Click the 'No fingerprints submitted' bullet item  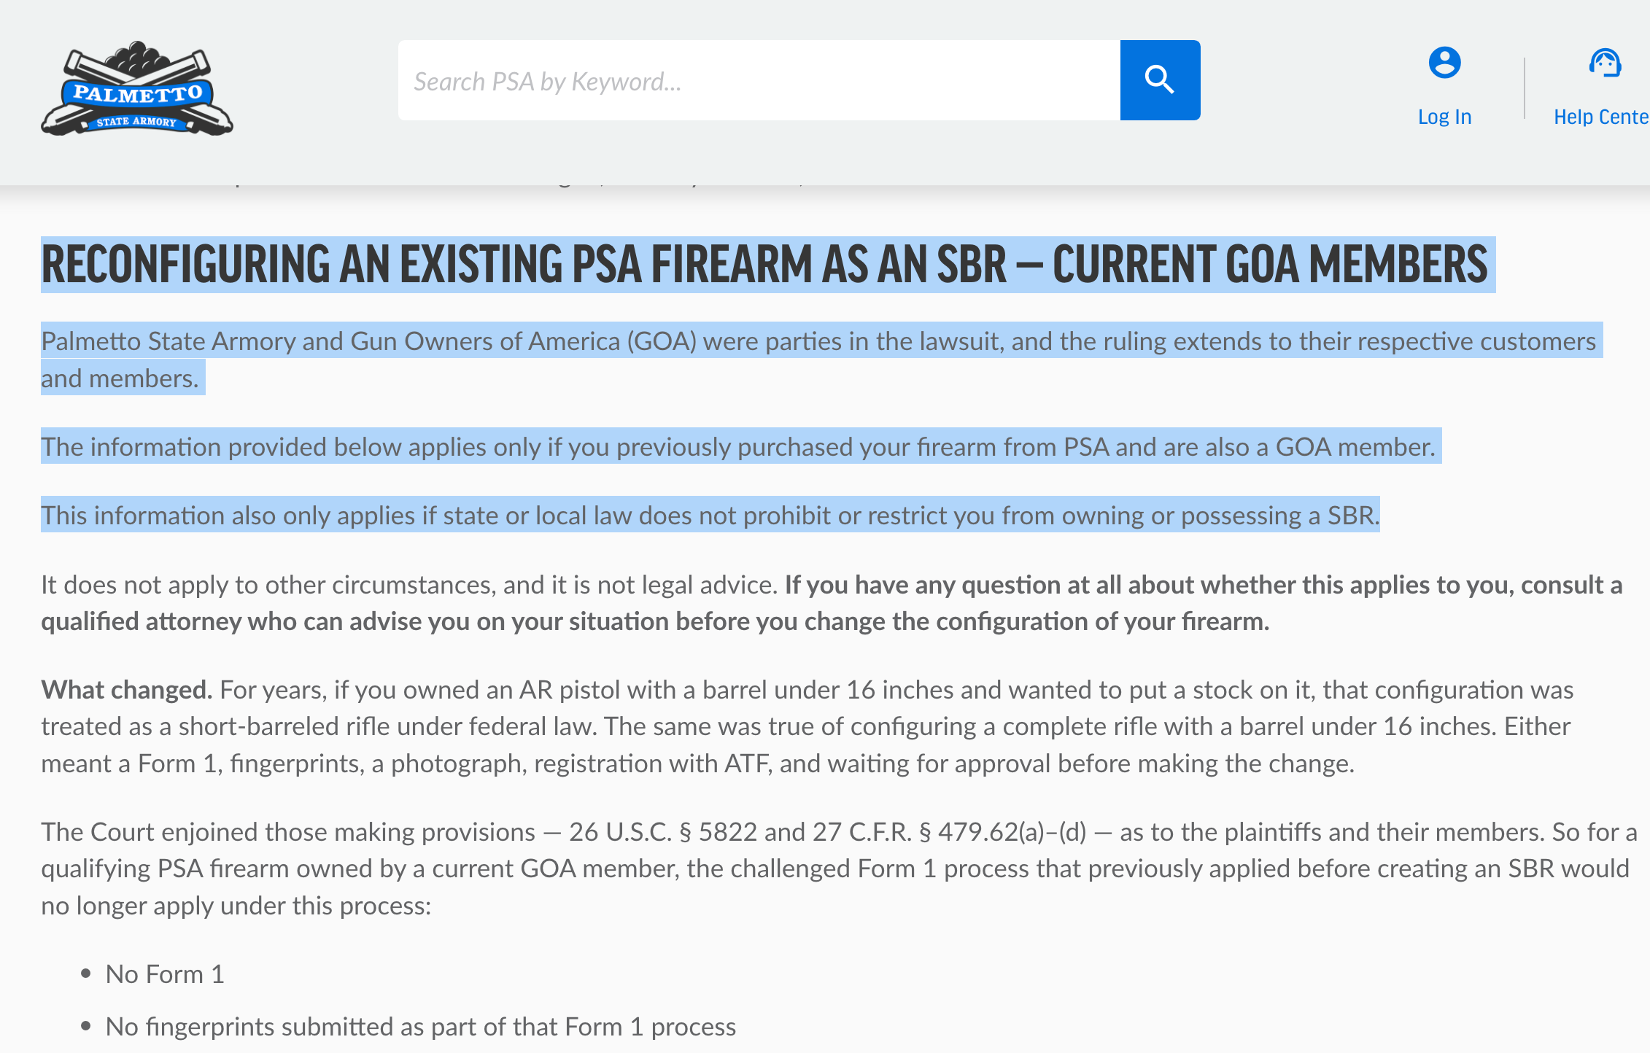point(421,1026)
